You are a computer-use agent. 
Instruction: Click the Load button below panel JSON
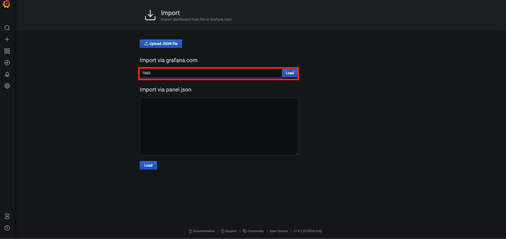(x=148, y=165)
